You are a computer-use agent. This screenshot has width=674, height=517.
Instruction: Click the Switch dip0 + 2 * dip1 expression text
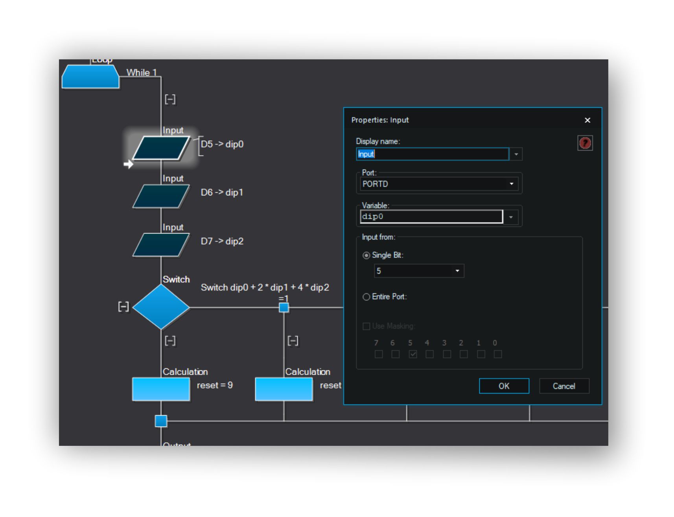click(265, 287)
